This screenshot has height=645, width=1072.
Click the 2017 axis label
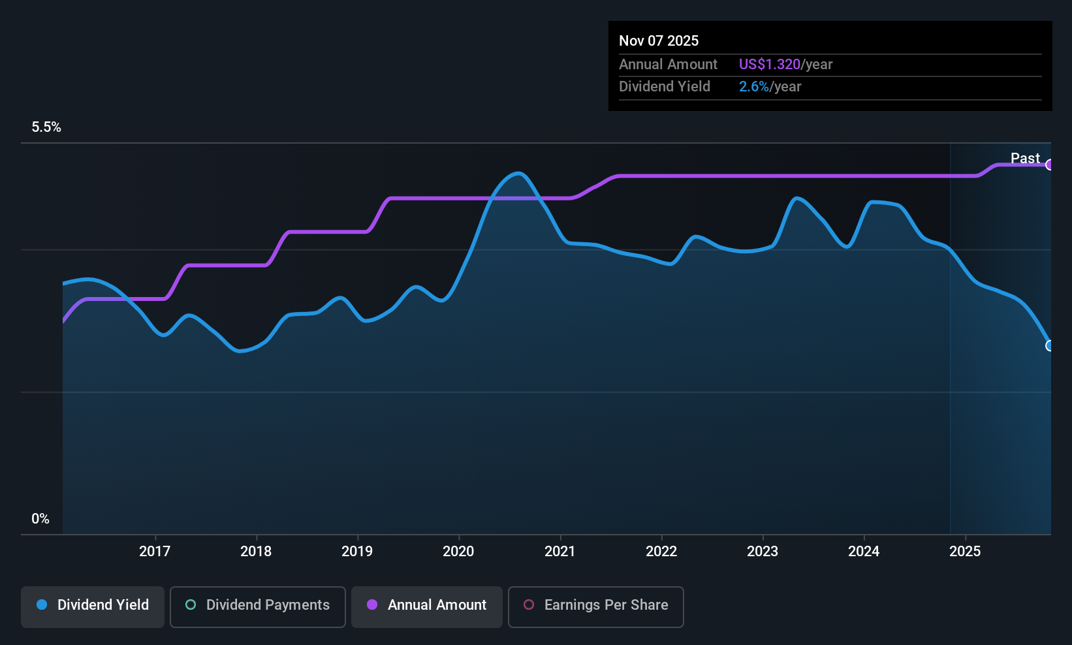pos(155,551)
